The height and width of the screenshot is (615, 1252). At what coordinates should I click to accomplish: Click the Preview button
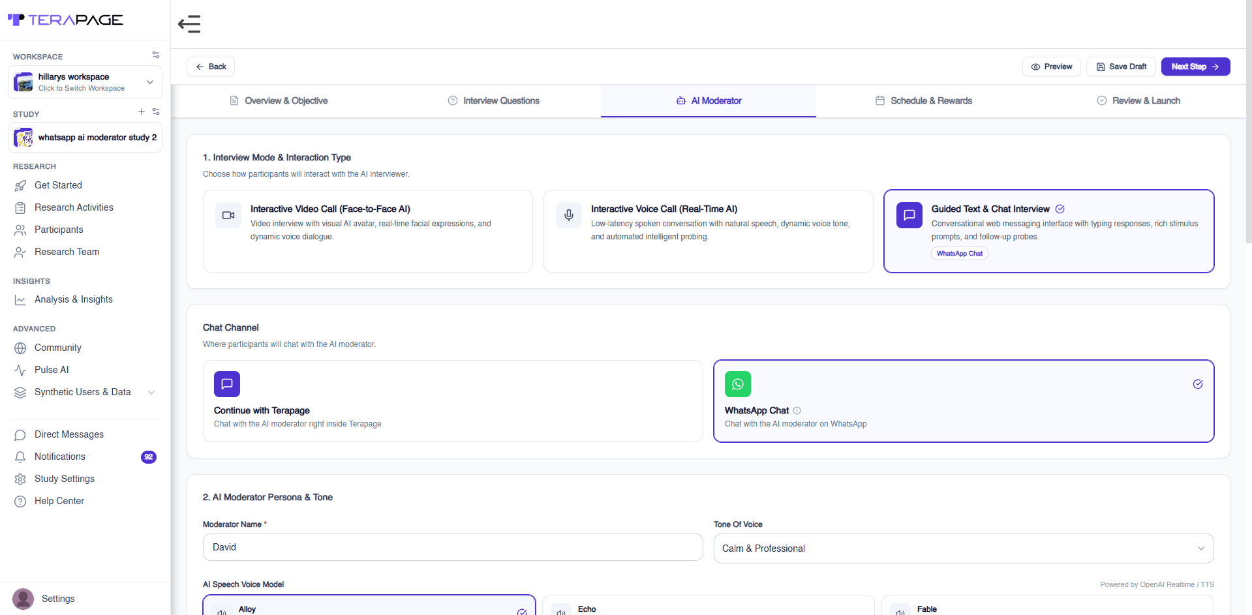1052,67
